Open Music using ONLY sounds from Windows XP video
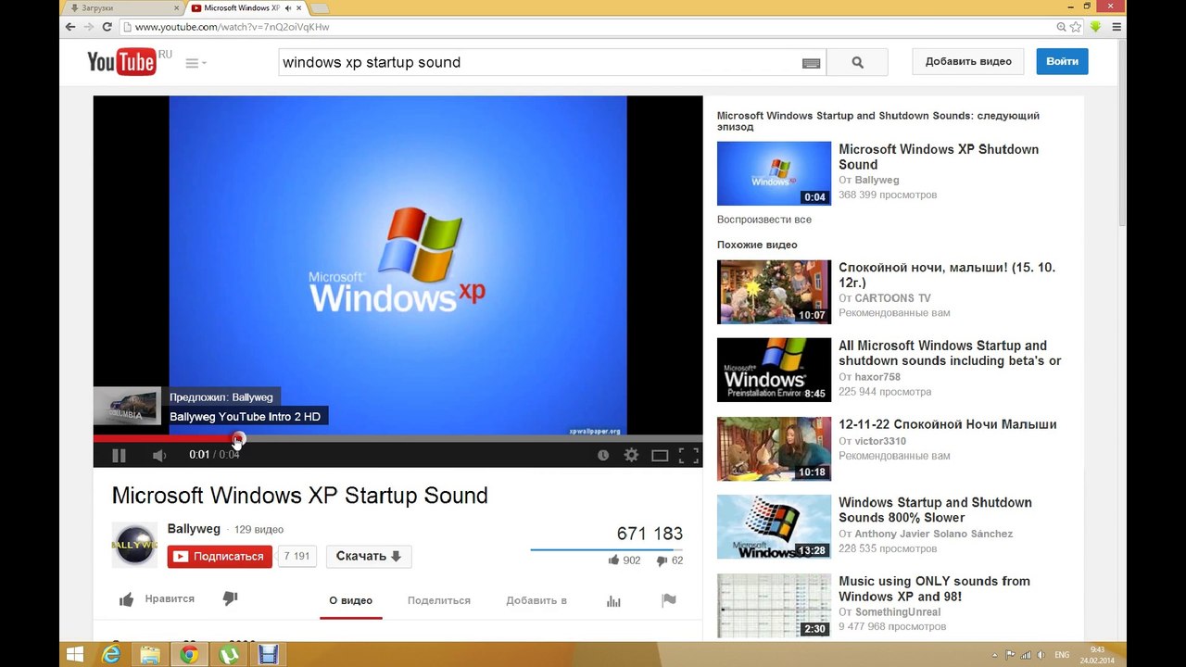This screenshot has width=1186, height=667. click(x=934, y=588)
